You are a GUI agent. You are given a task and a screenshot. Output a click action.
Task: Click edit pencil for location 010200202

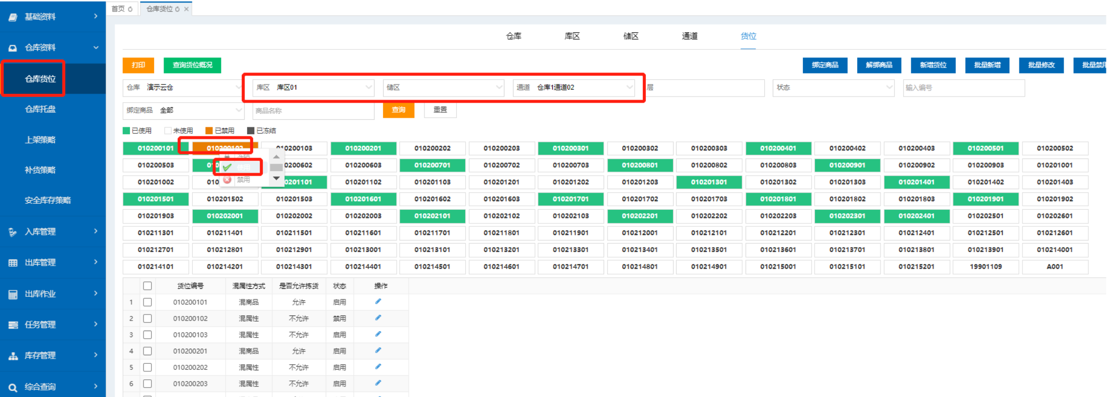[x=378, y=366]
